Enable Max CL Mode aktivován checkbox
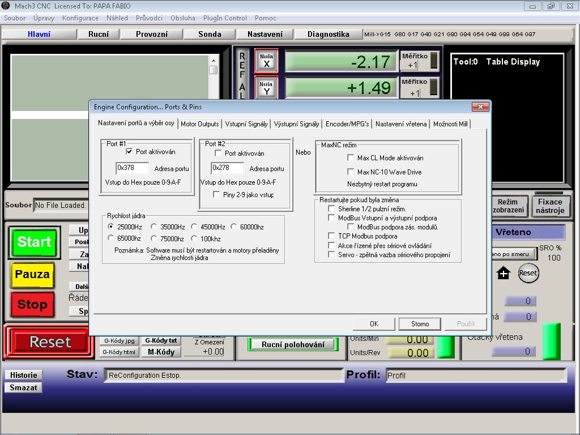 click(351, 158)
